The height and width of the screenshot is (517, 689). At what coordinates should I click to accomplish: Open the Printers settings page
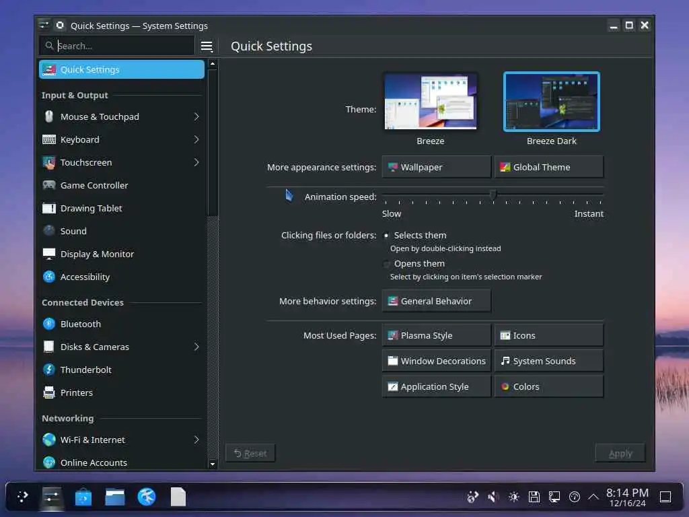pyautogui.click(x=121, y=392)
